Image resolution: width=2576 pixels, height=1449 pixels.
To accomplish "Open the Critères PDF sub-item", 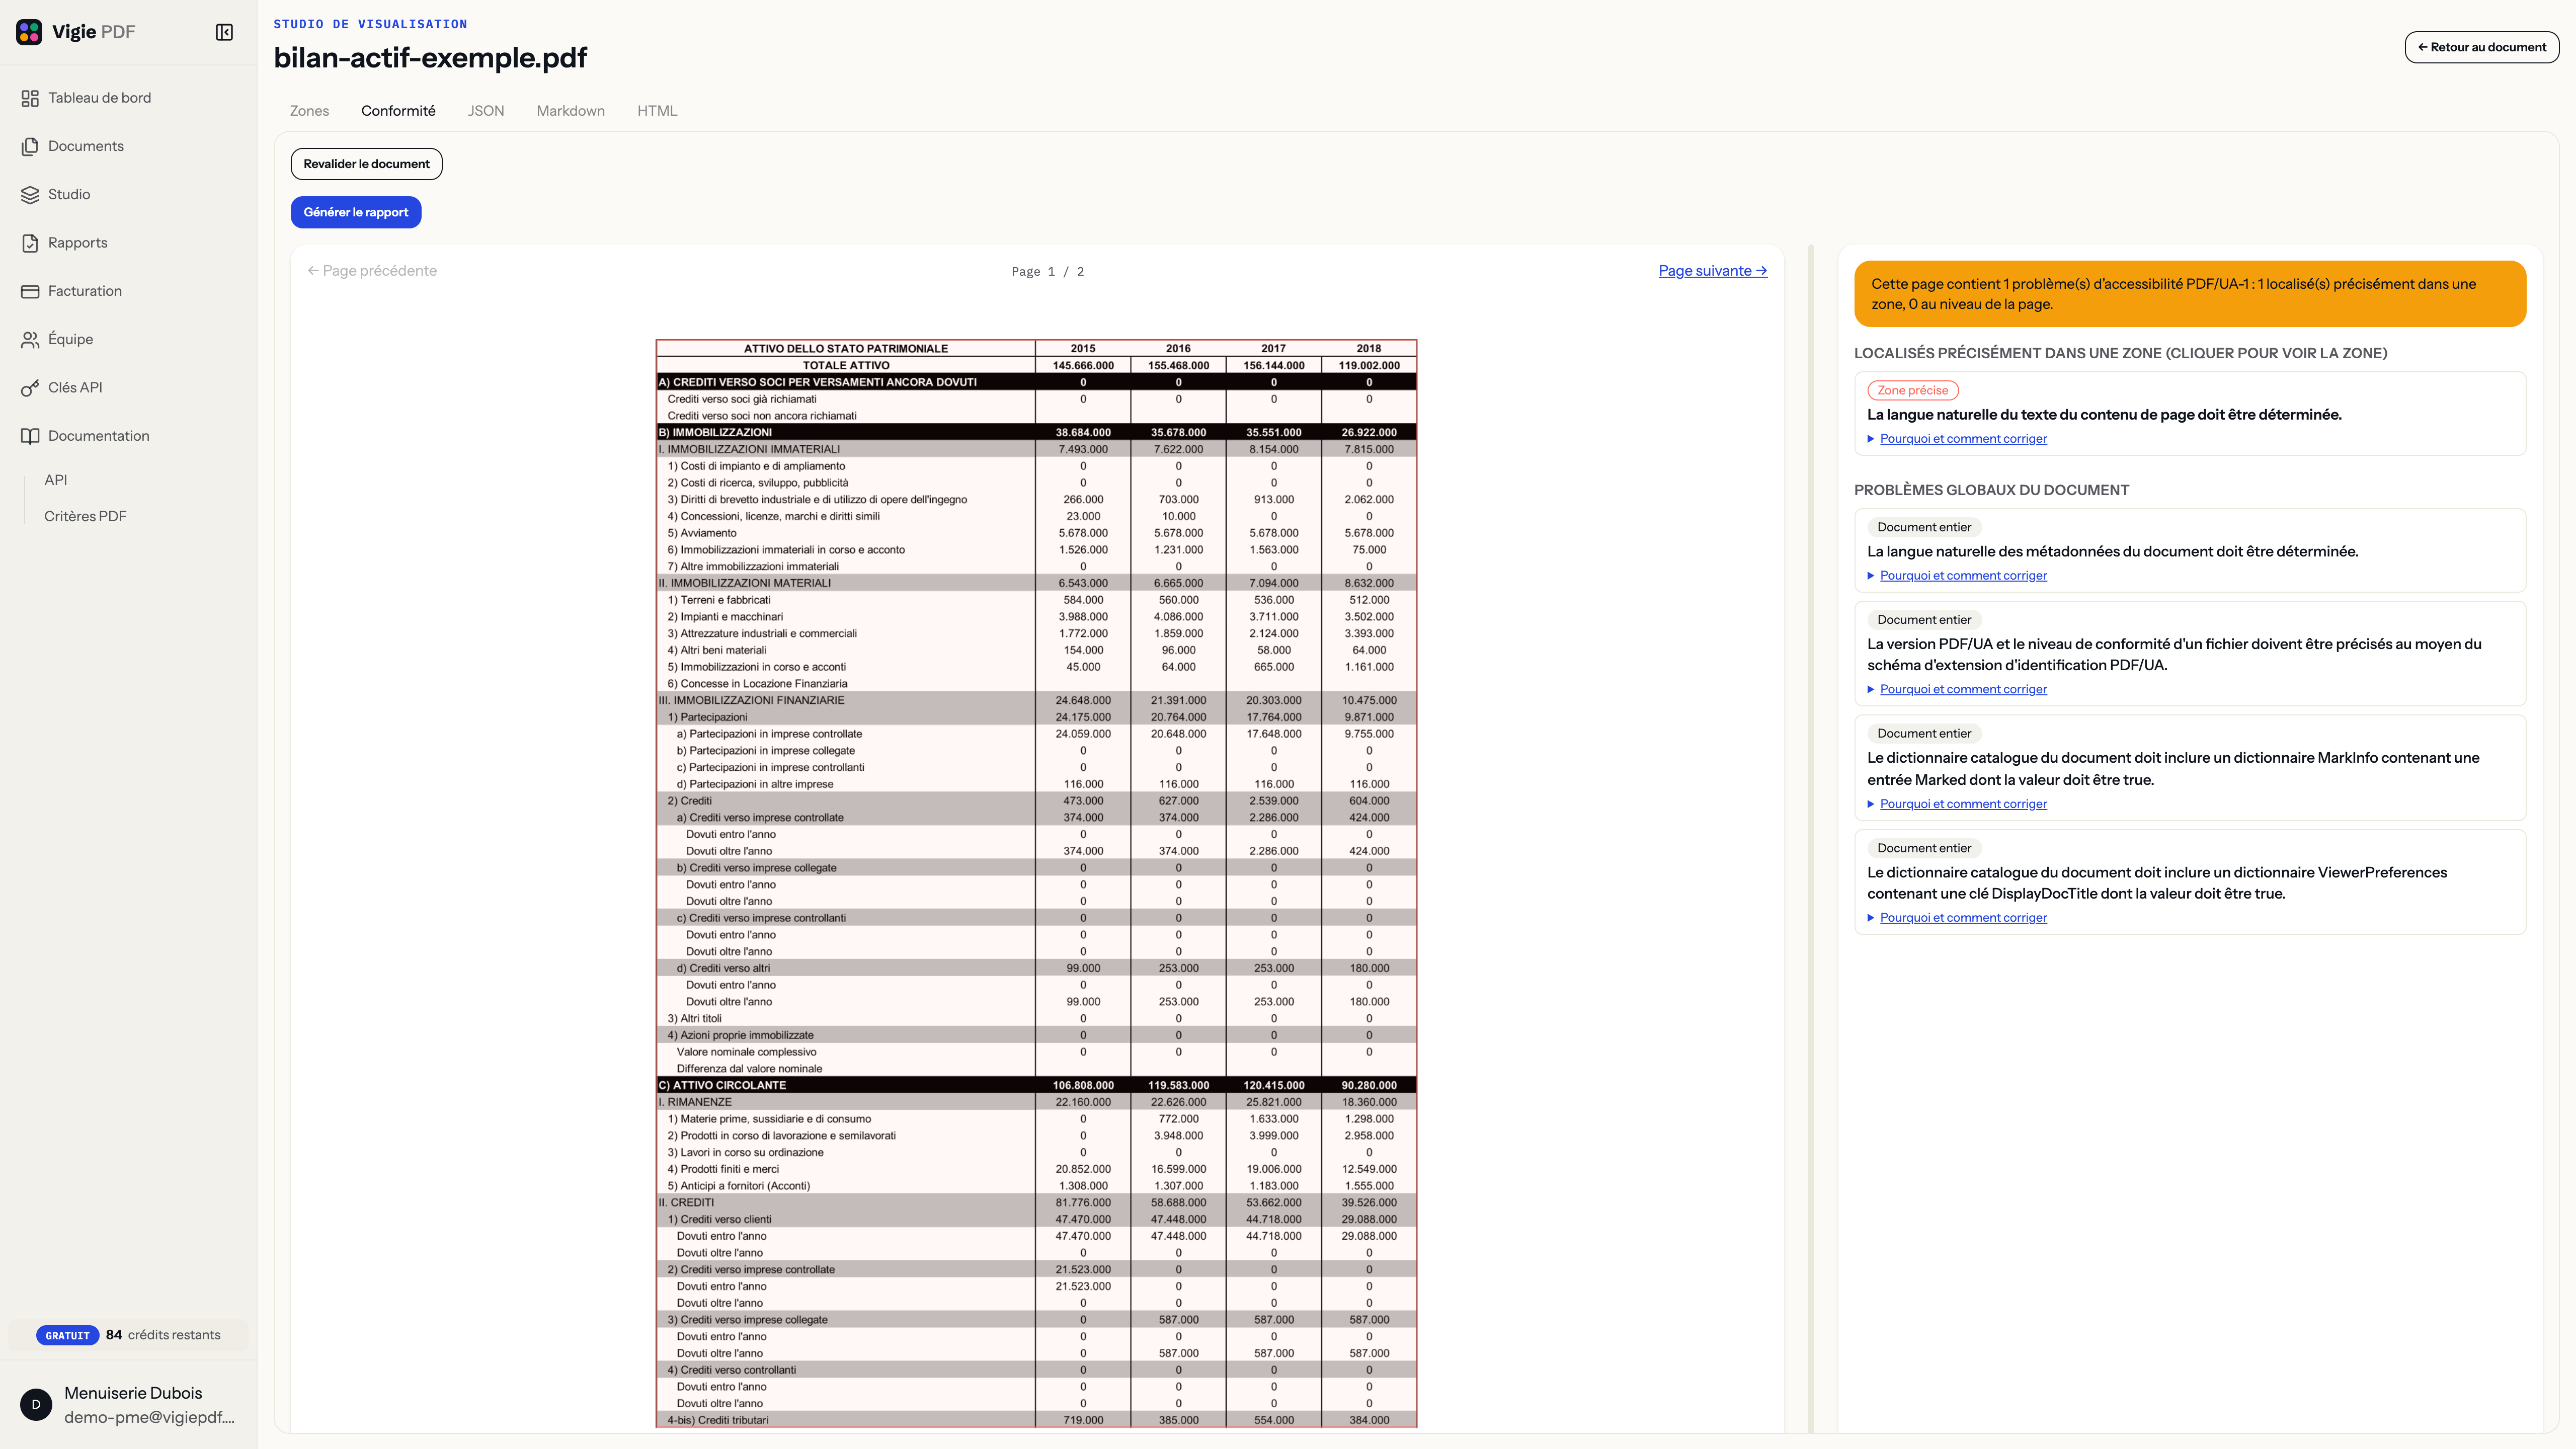I will coord(85,516).
